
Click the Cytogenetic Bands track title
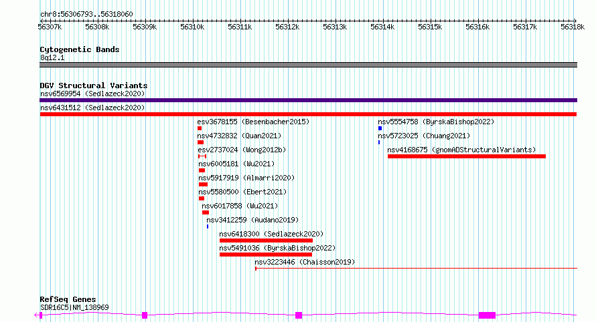80,49
